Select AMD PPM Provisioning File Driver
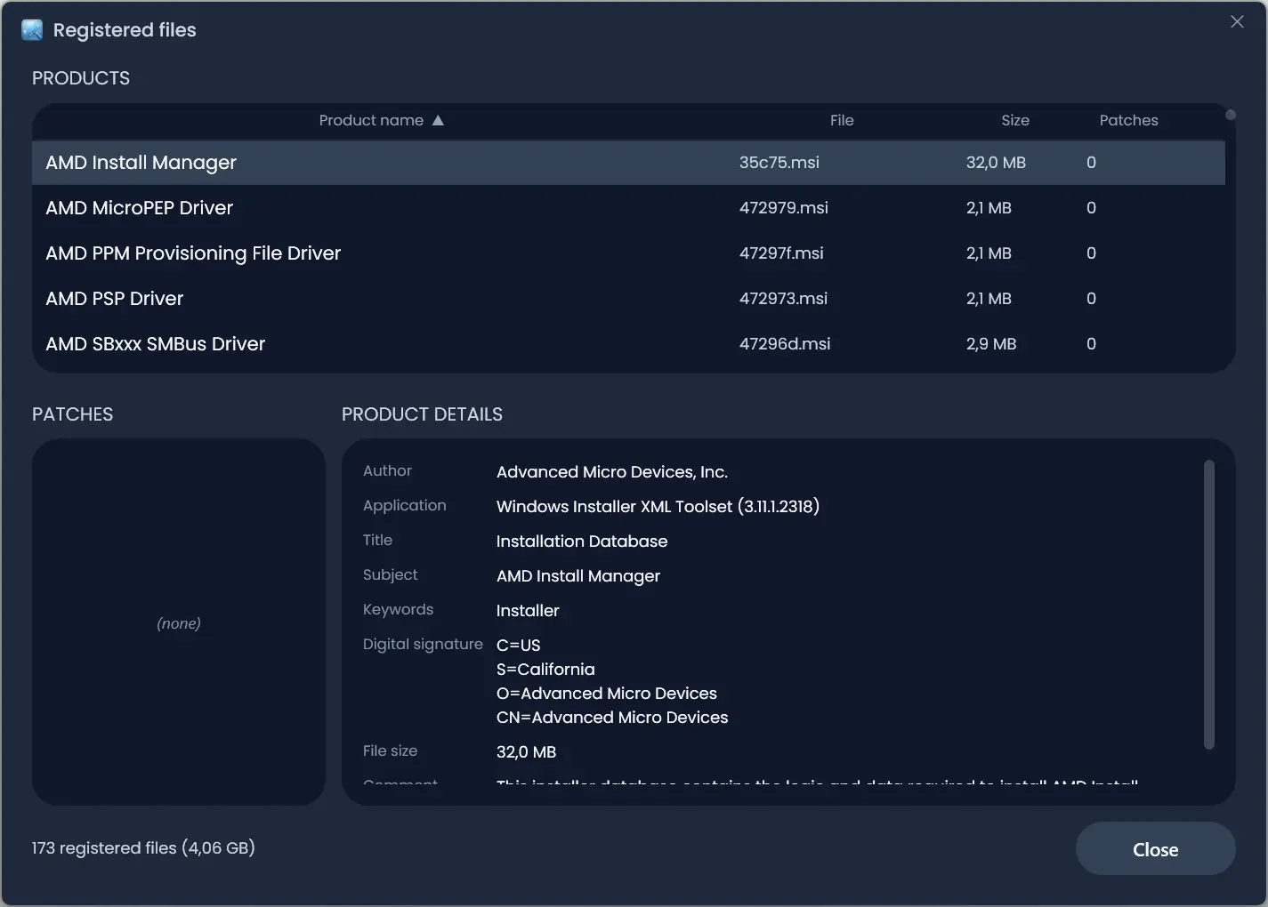 628,253
